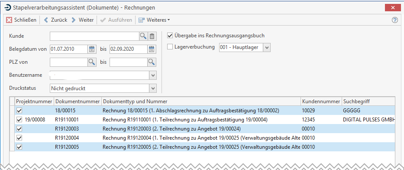Uncheck row for document 18/00015
The image size is (404, 170).
pyautogui.click(x=19, y=111)
